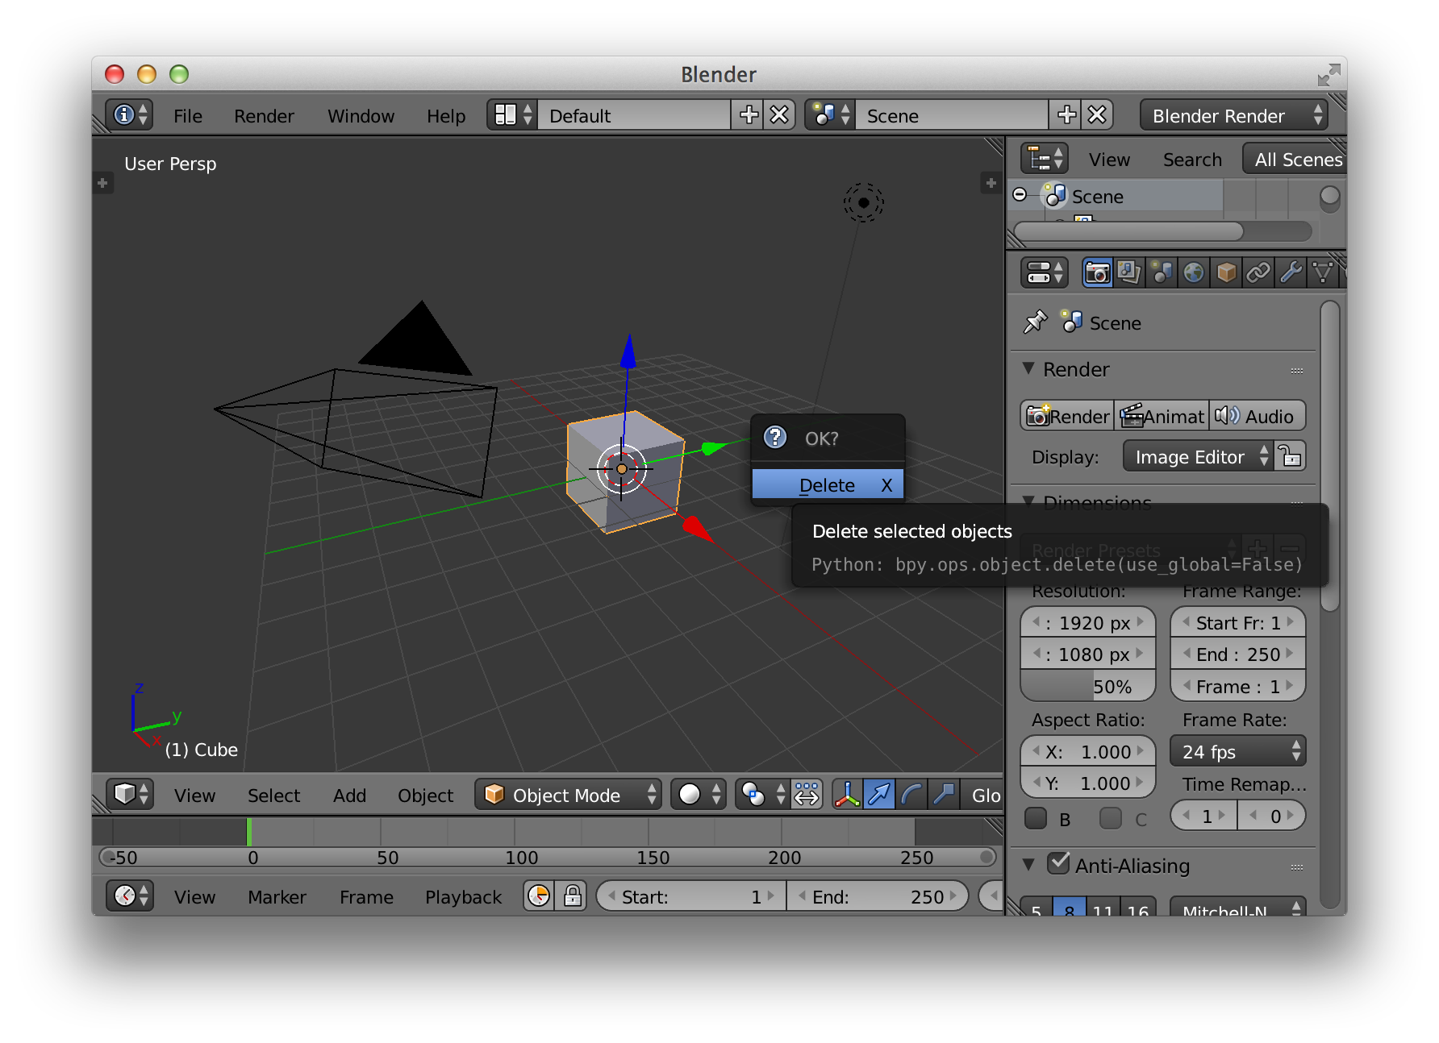Open the Outliner editor type selector

coord(1045,159)
